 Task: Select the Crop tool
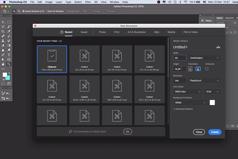3,31
